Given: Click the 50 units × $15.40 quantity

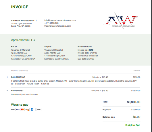Looking at the screenshot, I should 100,77.
